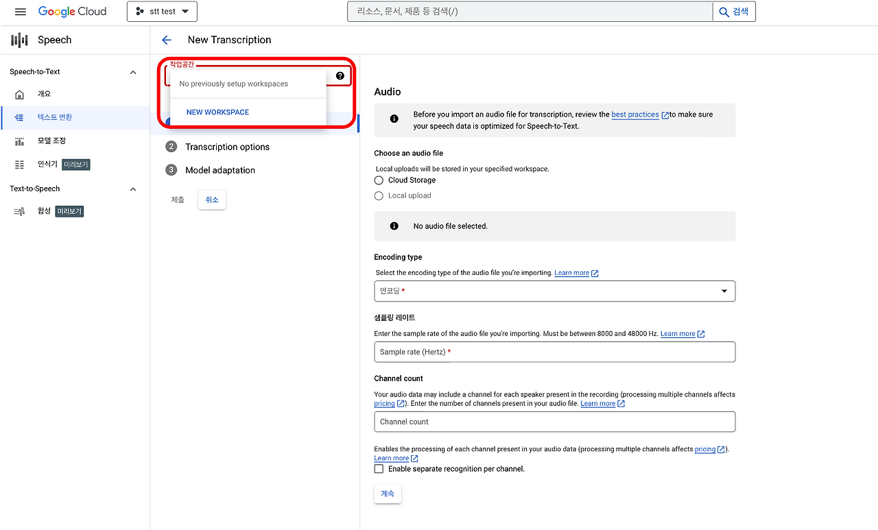Click the 'Choose an audio file' heading
Screen dimensions: 878x530
[409, 154]
